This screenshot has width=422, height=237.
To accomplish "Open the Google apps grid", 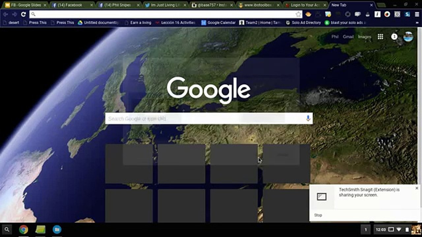I will (380, 37).
